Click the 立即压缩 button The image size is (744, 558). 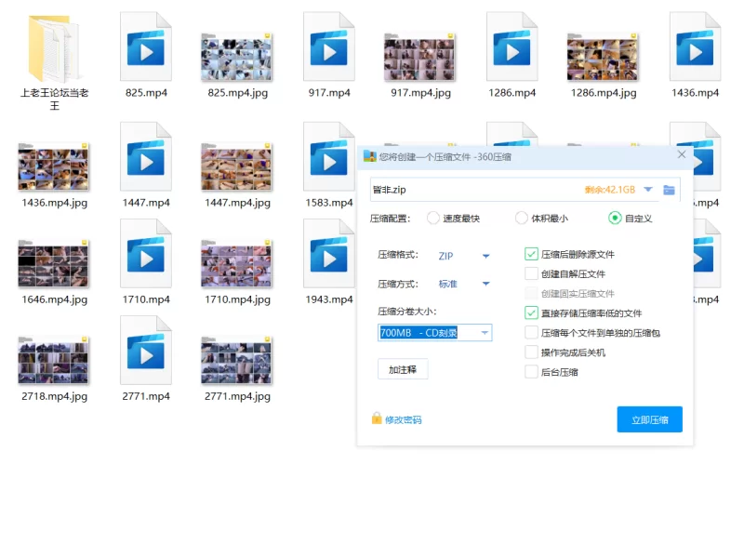pyautogui.click(x=649, y=419)
